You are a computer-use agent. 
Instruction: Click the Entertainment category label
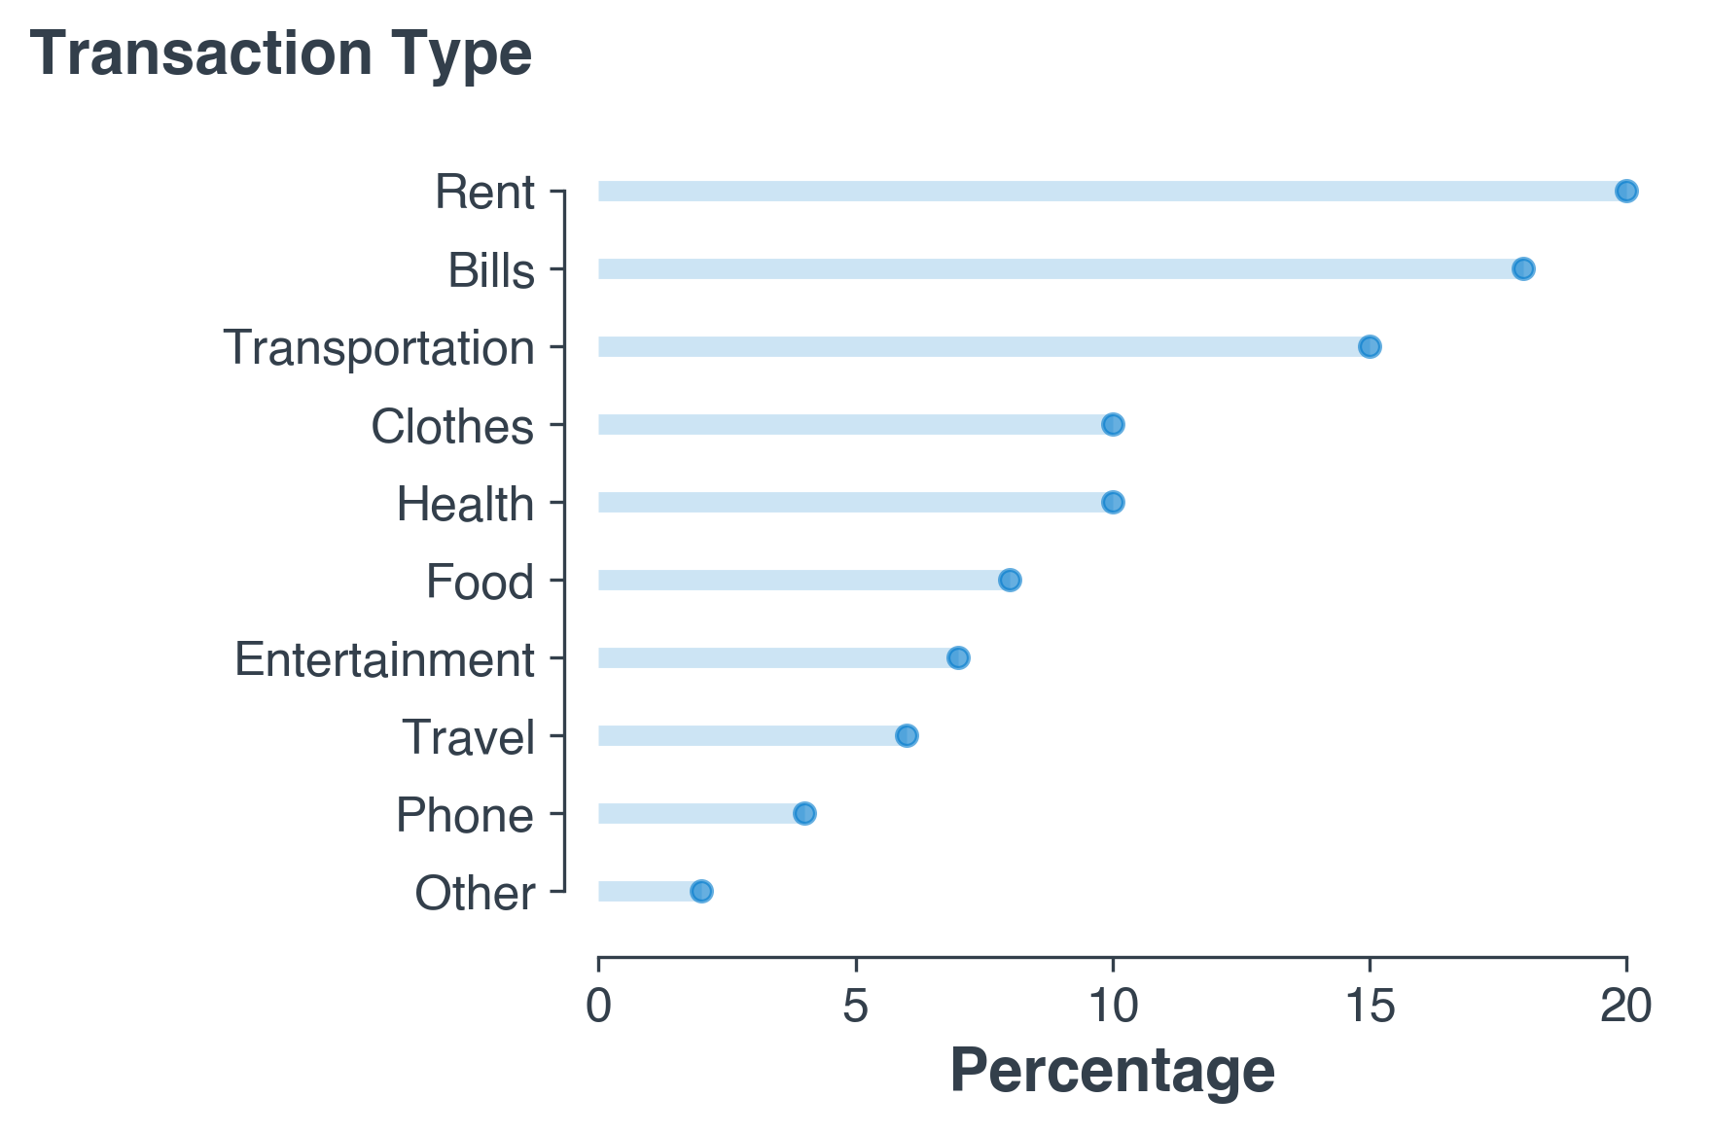pos(384,659)
